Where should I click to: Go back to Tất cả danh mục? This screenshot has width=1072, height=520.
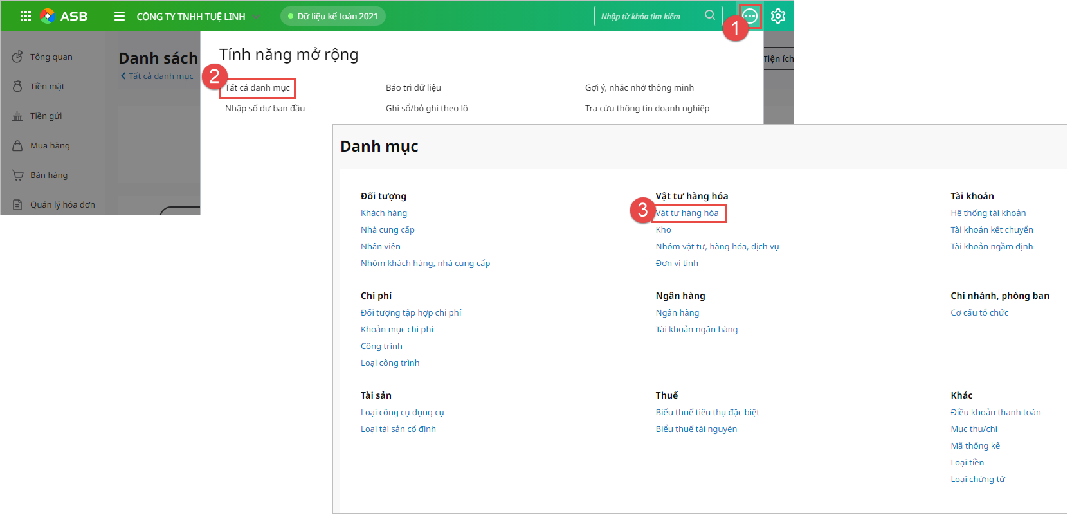pyautogui.click(x=157, y=76)
